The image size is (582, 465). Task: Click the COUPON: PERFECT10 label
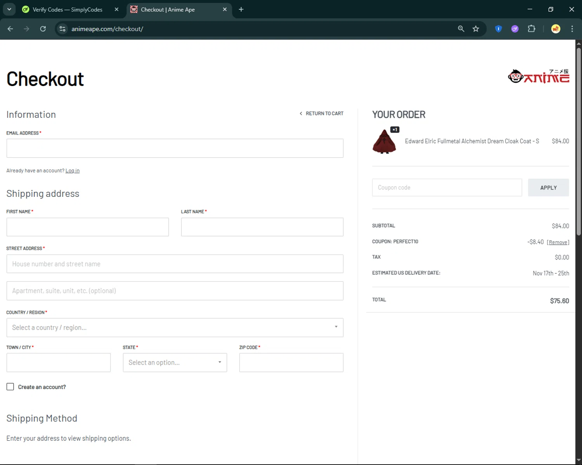point(395,241)
